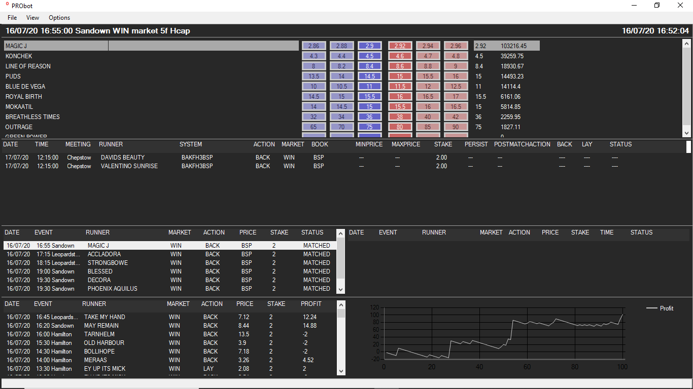Click KONCHEK back price 4.5
Image resolution: width=693 pixels, height=389 pixels.
pyautogui.click(x=369, y=56)
